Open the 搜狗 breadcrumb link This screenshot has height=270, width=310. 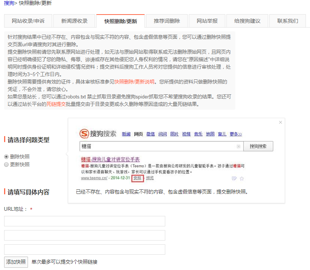click(x=9, y=3)
